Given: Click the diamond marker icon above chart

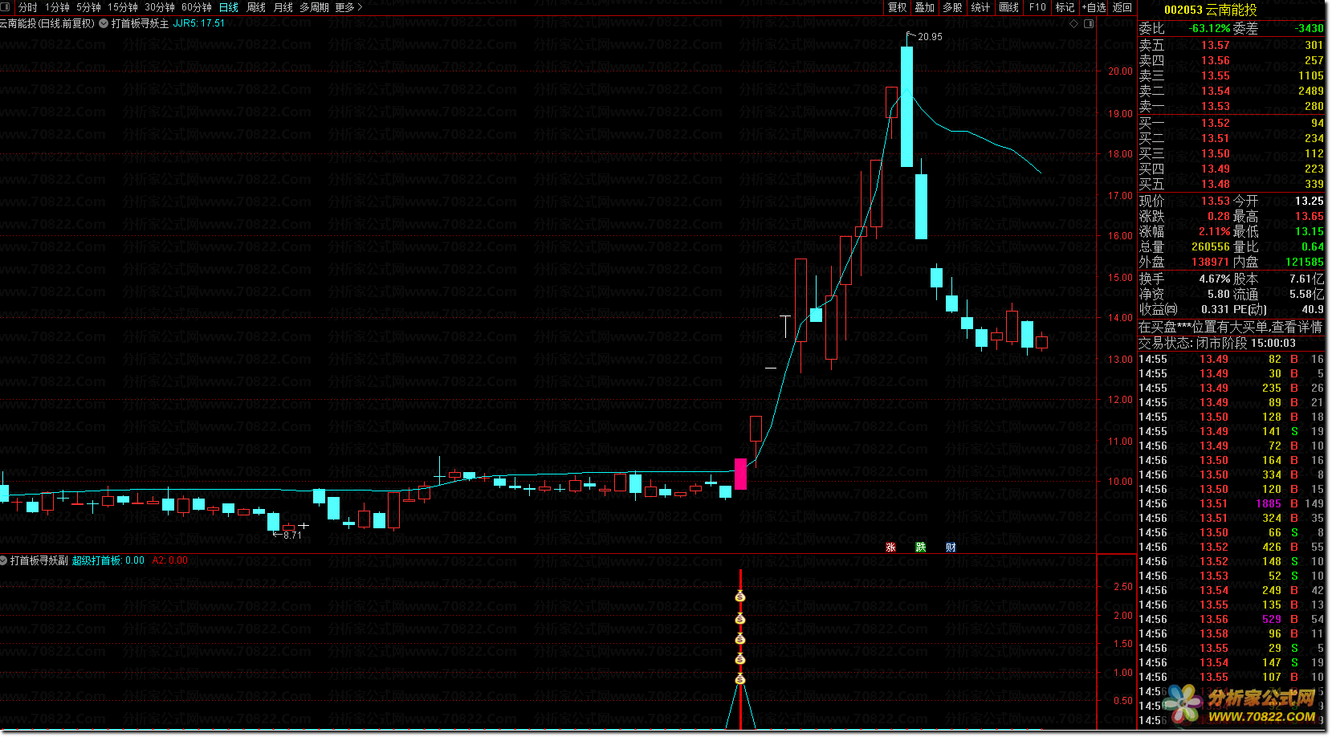Looking at the screenshot, I should pyautogui.click(x=1074, y=24).
